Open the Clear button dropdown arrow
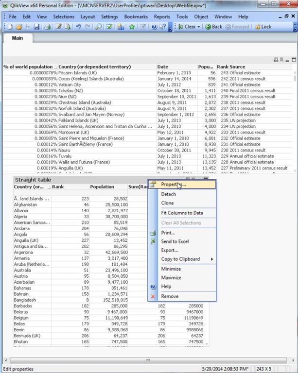Viewport: 298px width, 373px height. (x=199, y=27)
